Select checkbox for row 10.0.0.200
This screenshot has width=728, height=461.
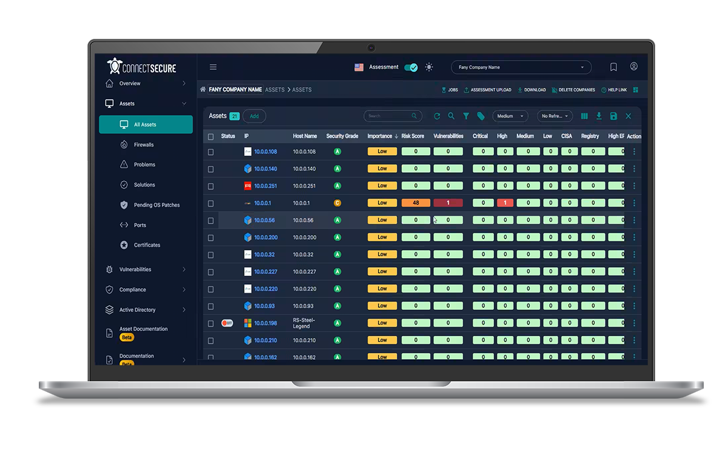(211, 237)
